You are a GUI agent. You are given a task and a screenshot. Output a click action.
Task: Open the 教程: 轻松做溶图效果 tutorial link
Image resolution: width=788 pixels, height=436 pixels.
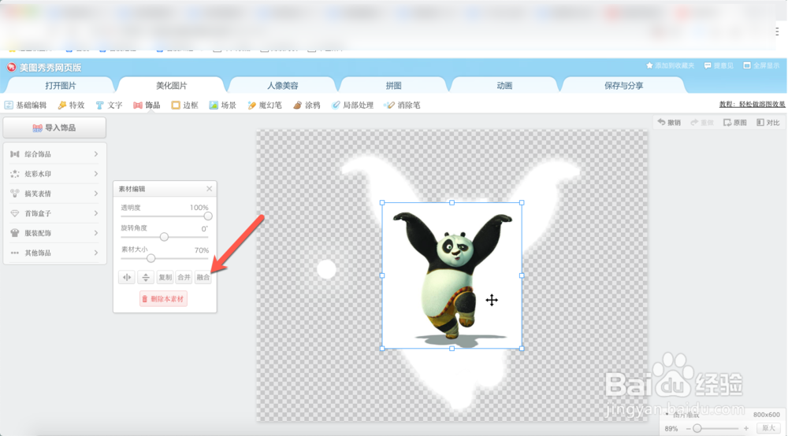752,105
